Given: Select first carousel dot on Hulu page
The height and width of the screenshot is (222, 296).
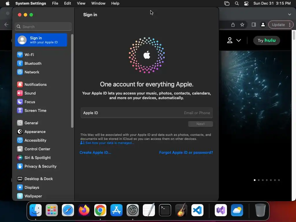Looking at the screenshot, I should click(x=255, y=180).
